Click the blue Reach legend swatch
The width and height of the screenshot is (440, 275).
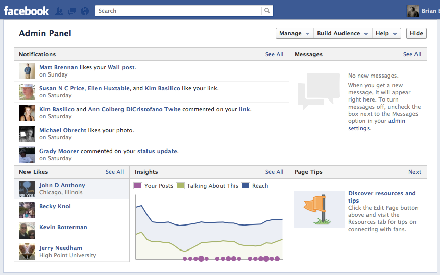pyautogui.click(x=246, y=186)
